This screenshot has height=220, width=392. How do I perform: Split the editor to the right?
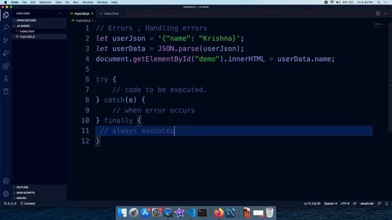tap(378, 13)
